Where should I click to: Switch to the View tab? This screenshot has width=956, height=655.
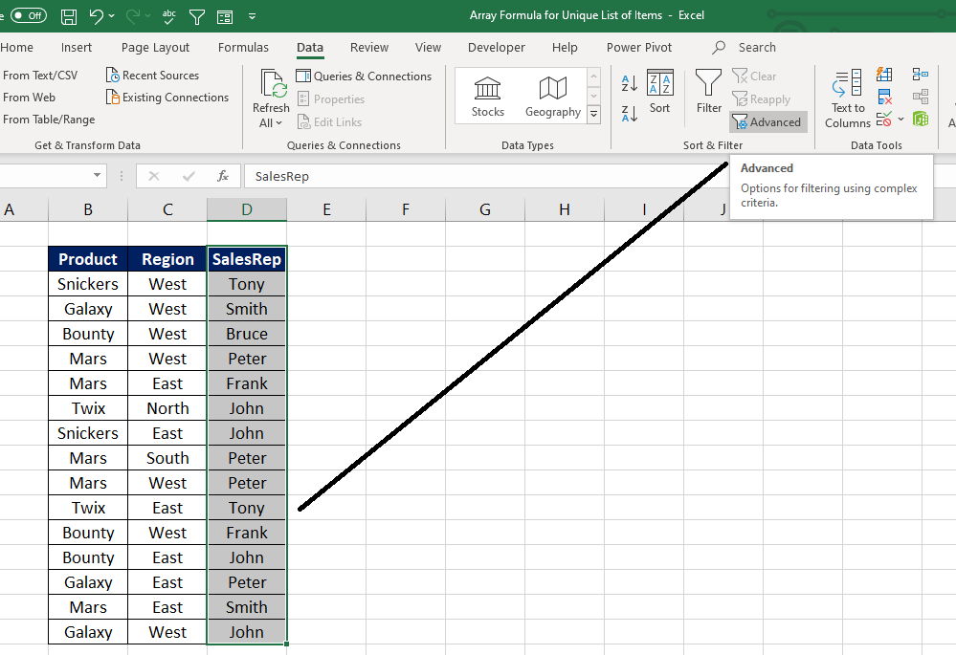coord(428,48)
